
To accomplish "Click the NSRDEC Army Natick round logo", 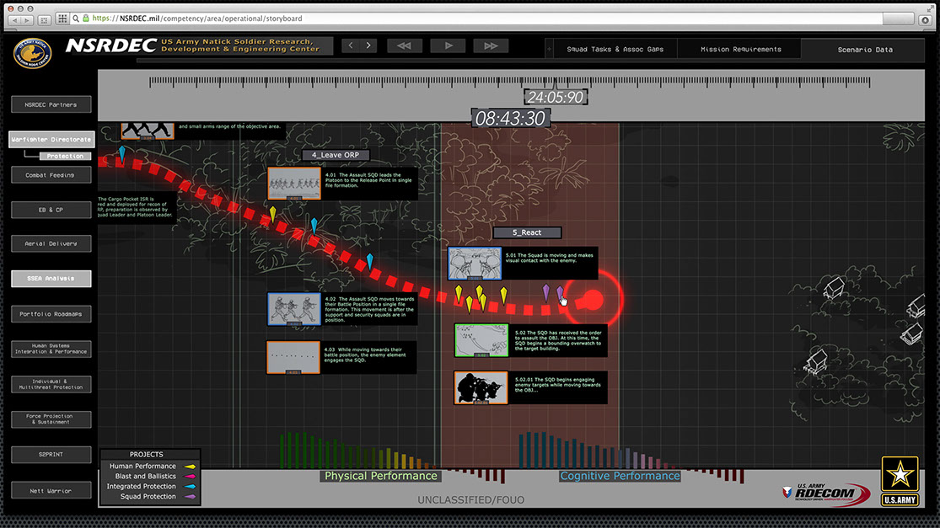I will pyautogui.click(x=32, y=53).
